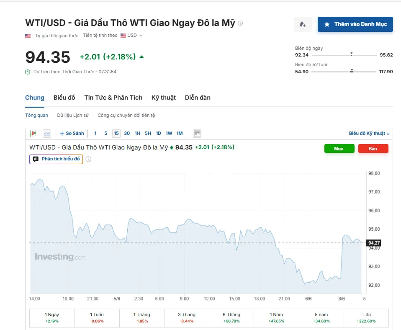
Task: Open Công cụ chuyển đổi tiền tệ
Action: pos(126,115)
